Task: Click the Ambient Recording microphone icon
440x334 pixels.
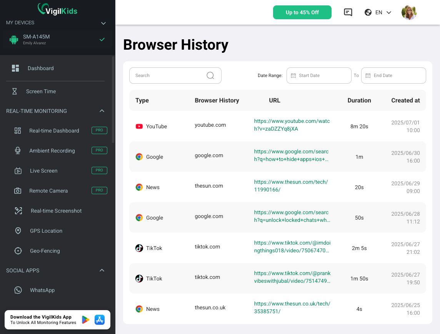Action: pos(18,151)
